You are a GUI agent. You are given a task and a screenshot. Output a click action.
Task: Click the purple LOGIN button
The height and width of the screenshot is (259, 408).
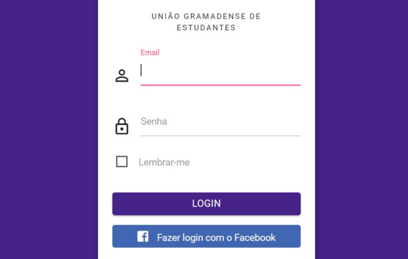point(206,203)
